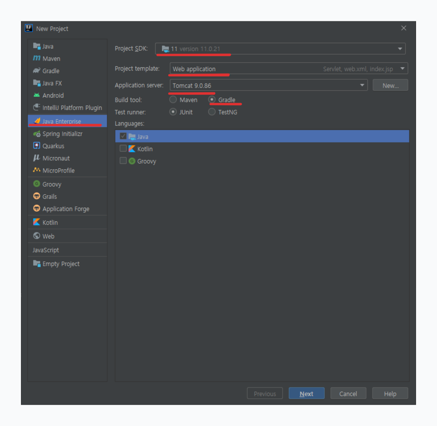The height and width of the screenshot is (426, 437).
Task: Click the Java folder icon in sidebar
Action: click(x=37, y=46)
